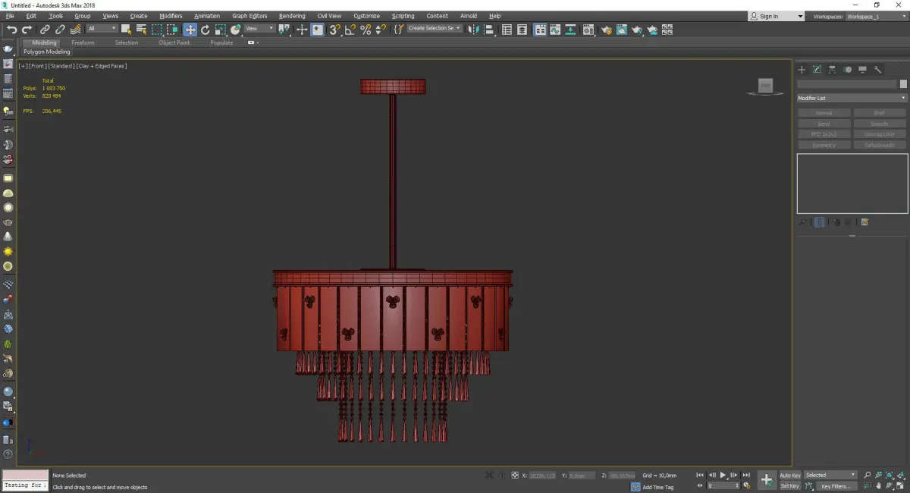Viewport: 910px width, 493px height.
Task: Click the object color swatch in command panel
Action: click(903, 84)
